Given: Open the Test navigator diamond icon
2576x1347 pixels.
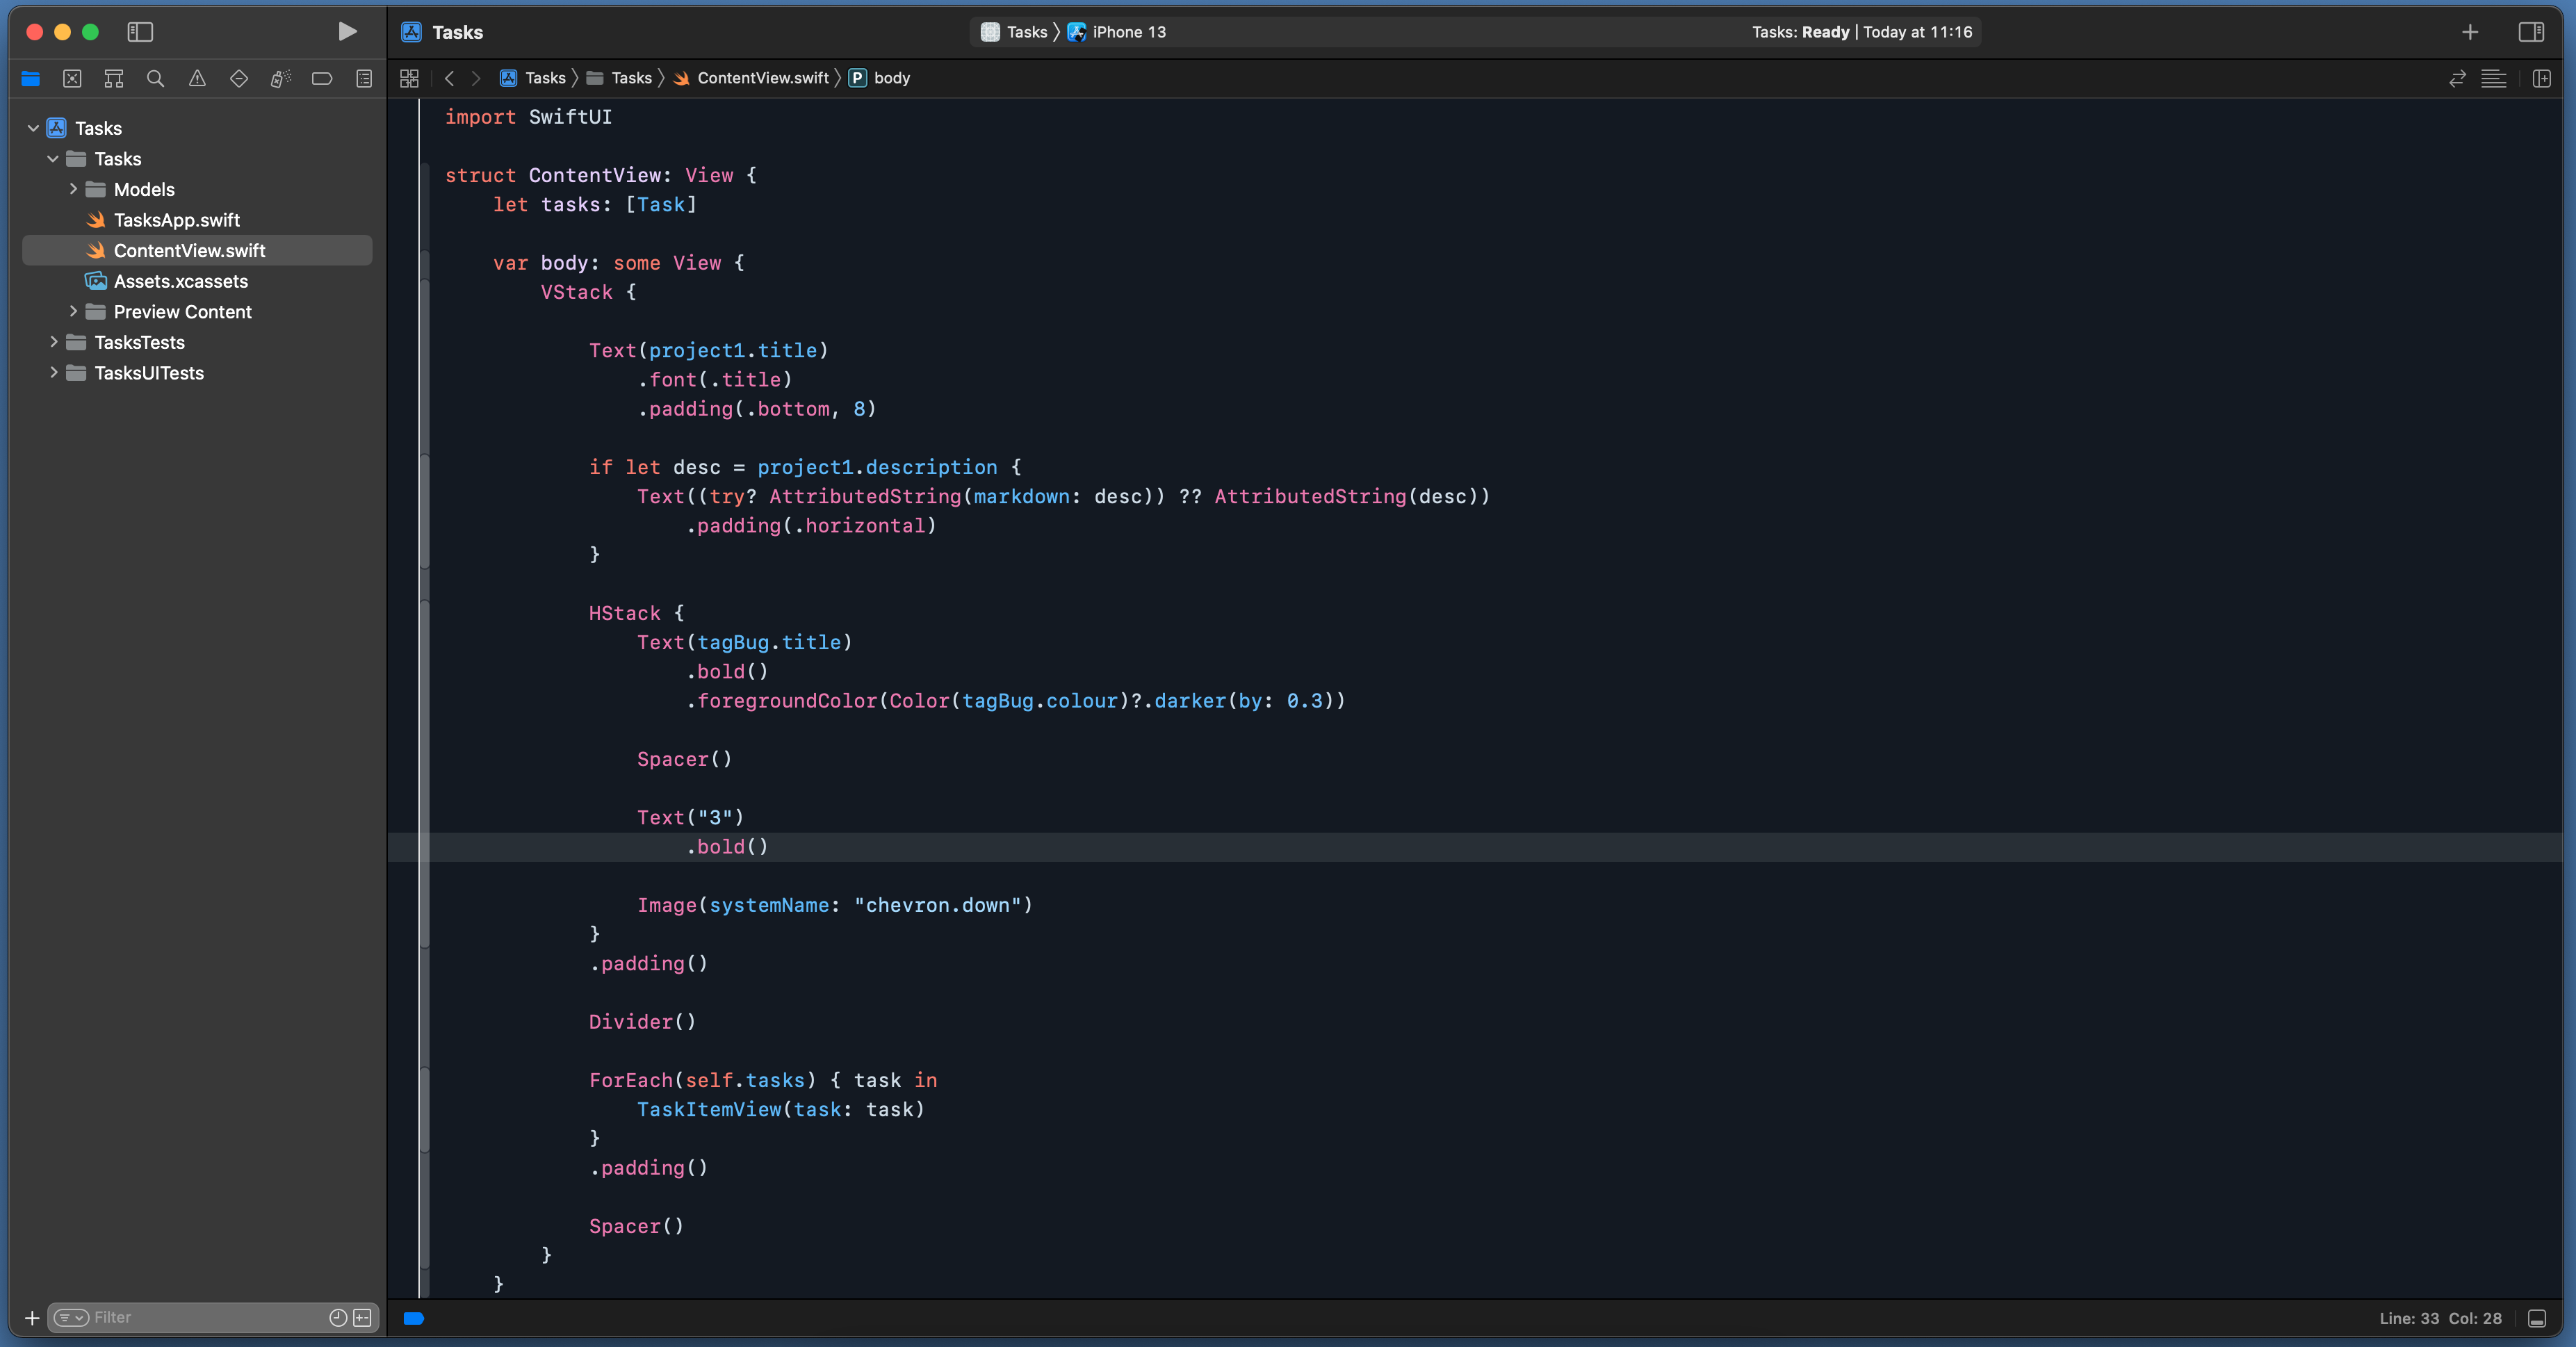Looking at the screenshot, I should (x=238, y=78).
